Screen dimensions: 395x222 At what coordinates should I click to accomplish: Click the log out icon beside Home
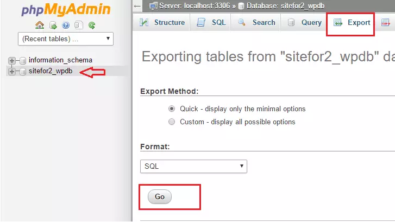[53, 25]
